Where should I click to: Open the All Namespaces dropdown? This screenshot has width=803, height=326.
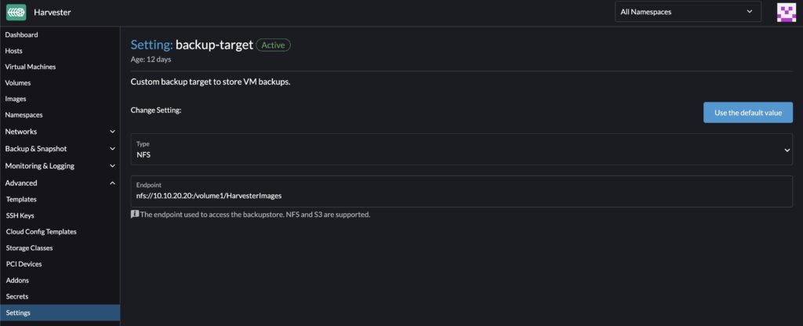pyautogui.click(x=688, y=12)
